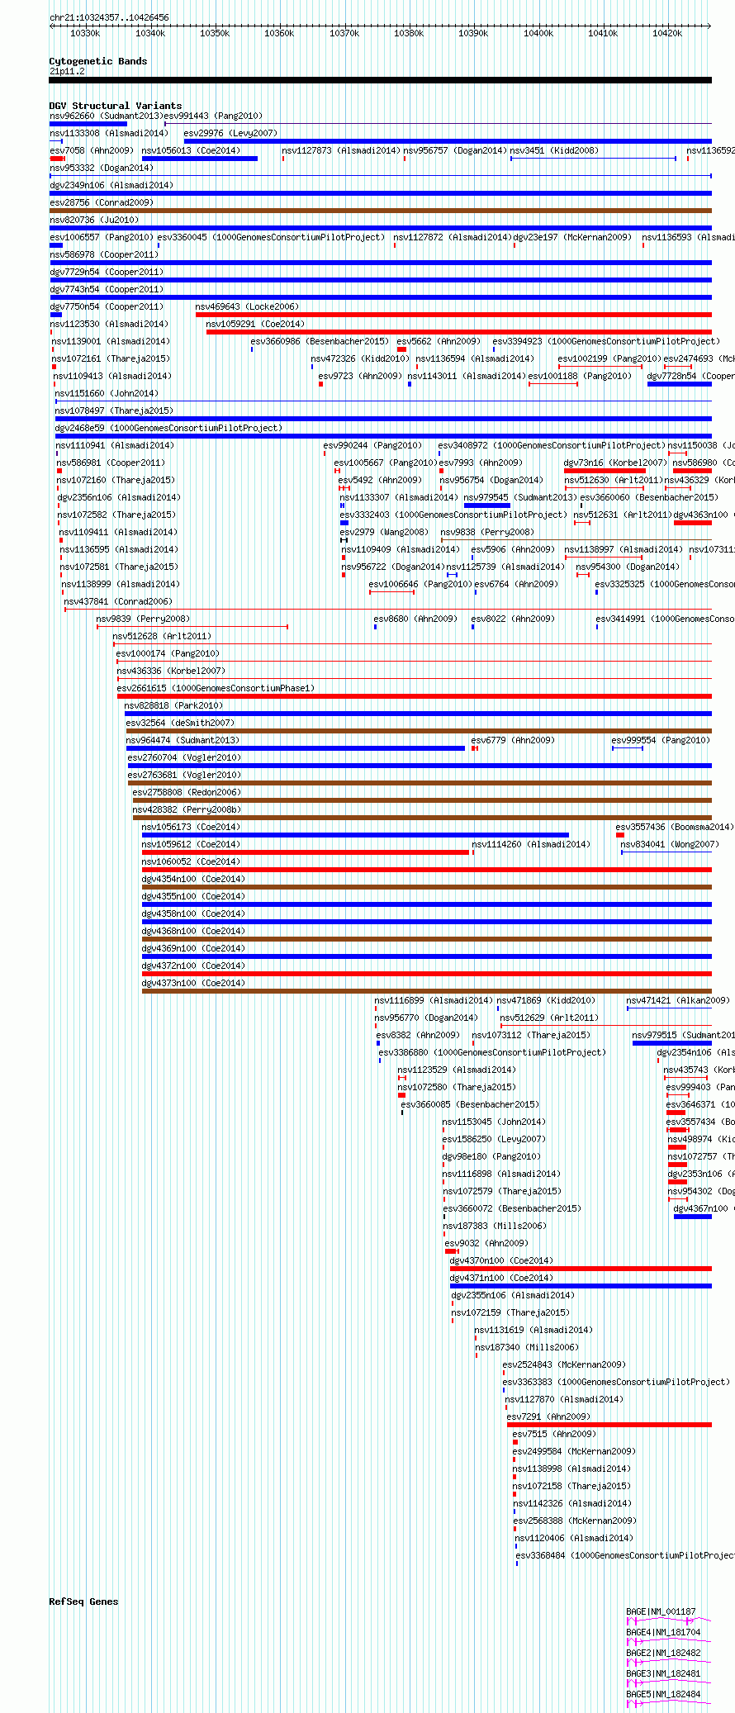Image resolution: width=735 pixels, height=1713 pixels.
Task: Click the nsv953332 (Dogan2014) variant label
Action: point(102,168)
